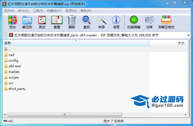
Task: Click the "matlab" folder name
Action: pos(14,72)
